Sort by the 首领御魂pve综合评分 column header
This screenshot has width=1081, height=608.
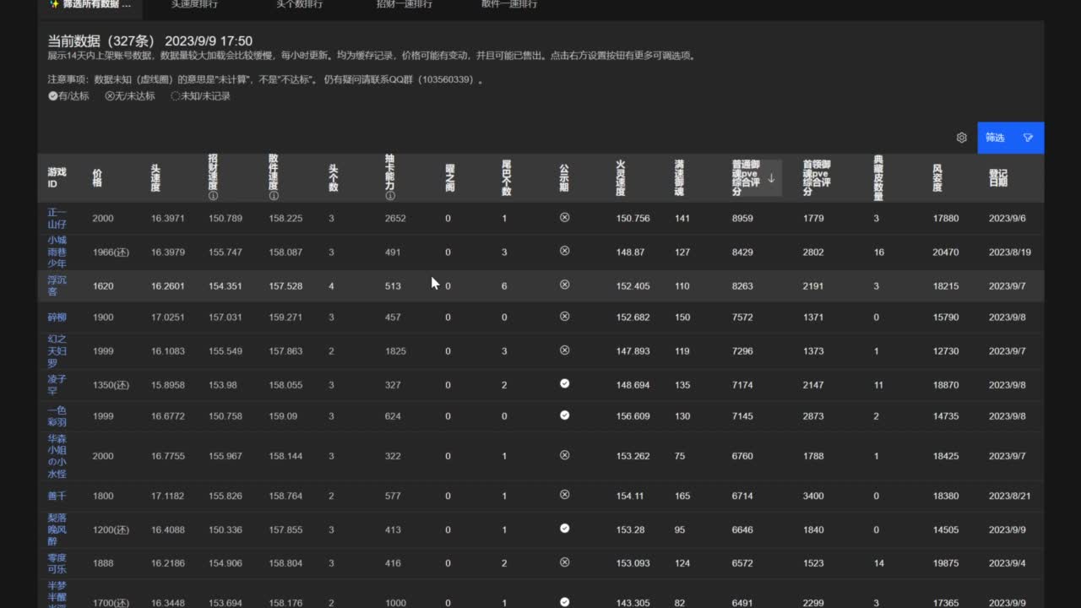tap(817, 178)
